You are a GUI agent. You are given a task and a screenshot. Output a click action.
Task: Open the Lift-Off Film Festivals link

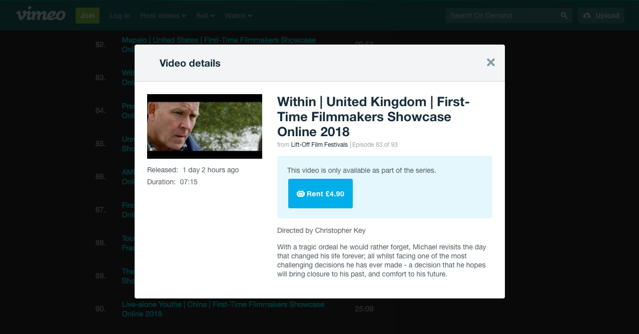click(x=319, y=145)
